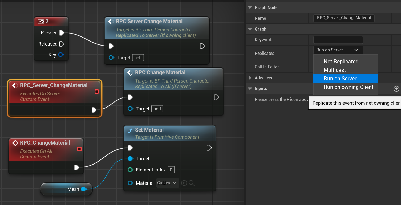
Task: Click exec output pin of RPC_Server_ChangeMaterial event
Action: [x=94, y=110]
